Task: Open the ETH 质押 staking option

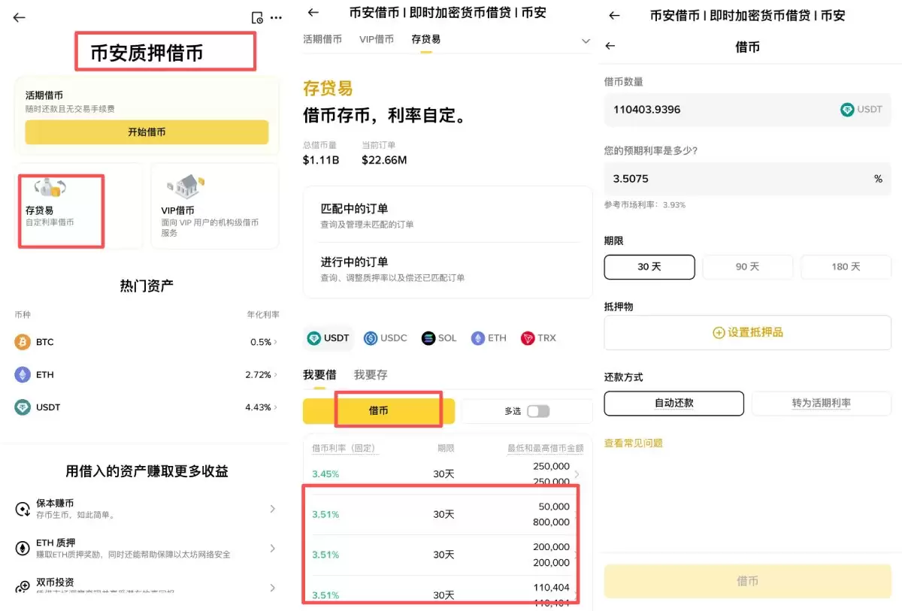Action: pyautogui.click(x=147, y=549)
